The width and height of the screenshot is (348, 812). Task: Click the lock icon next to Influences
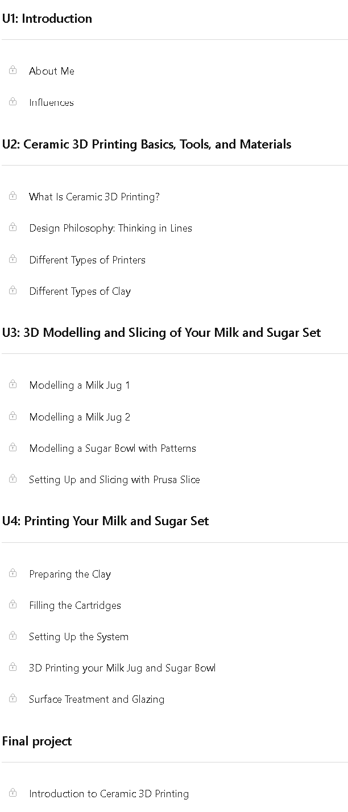(13, 102)
